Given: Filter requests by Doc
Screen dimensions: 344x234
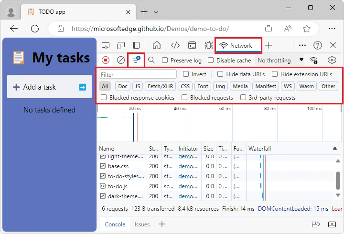Looking at the screenshot, I should point(123,86).
